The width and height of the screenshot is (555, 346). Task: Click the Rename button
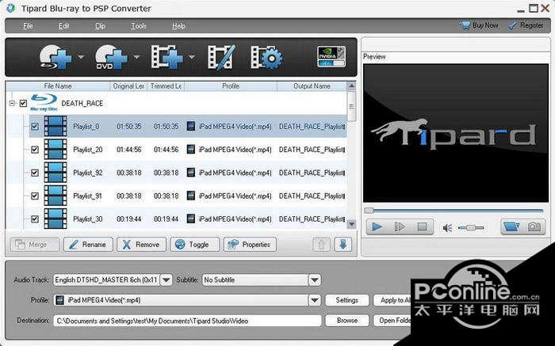click(x=88, y=245)
